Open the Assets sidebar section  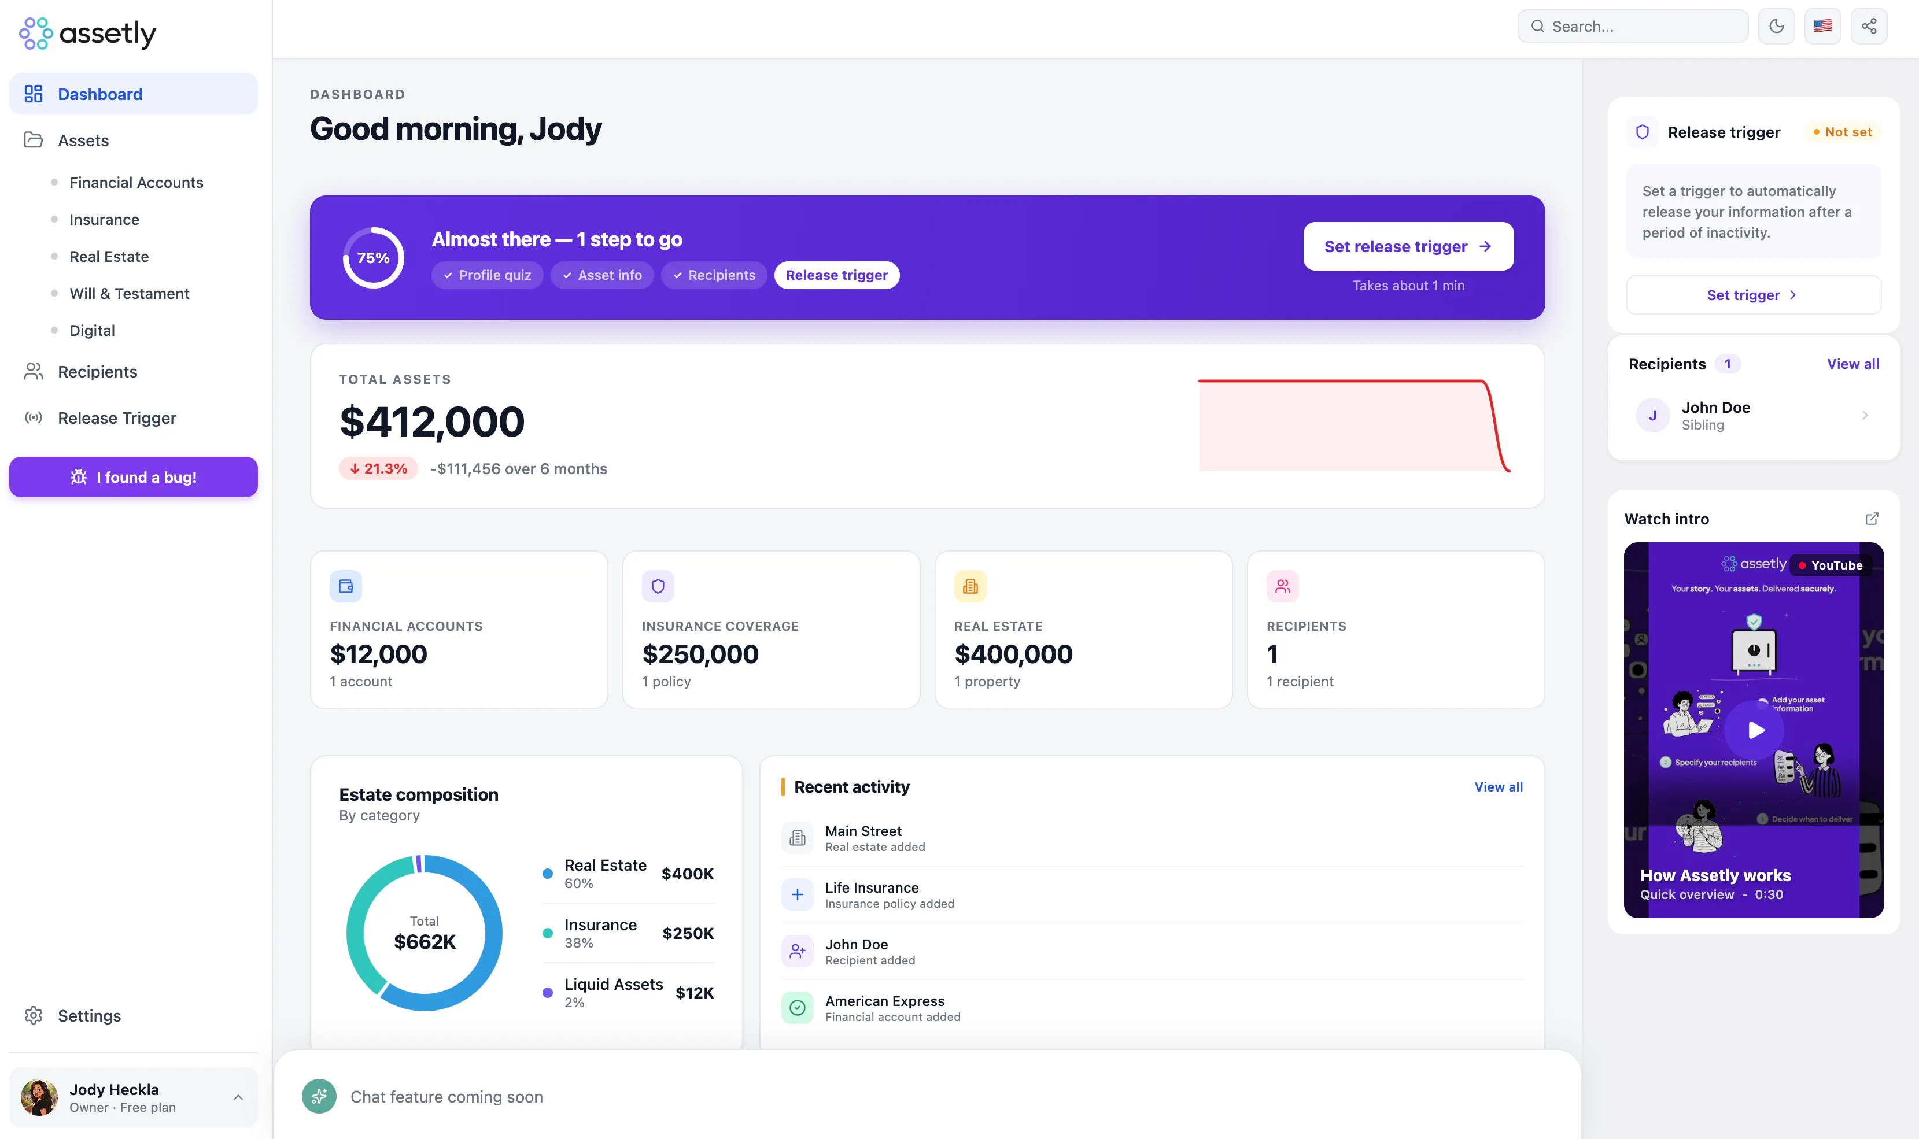click(134, 140)
